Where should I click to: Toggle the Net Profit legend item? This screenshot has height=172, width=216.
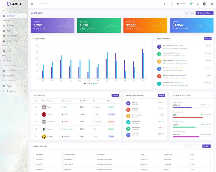point(87,84)
